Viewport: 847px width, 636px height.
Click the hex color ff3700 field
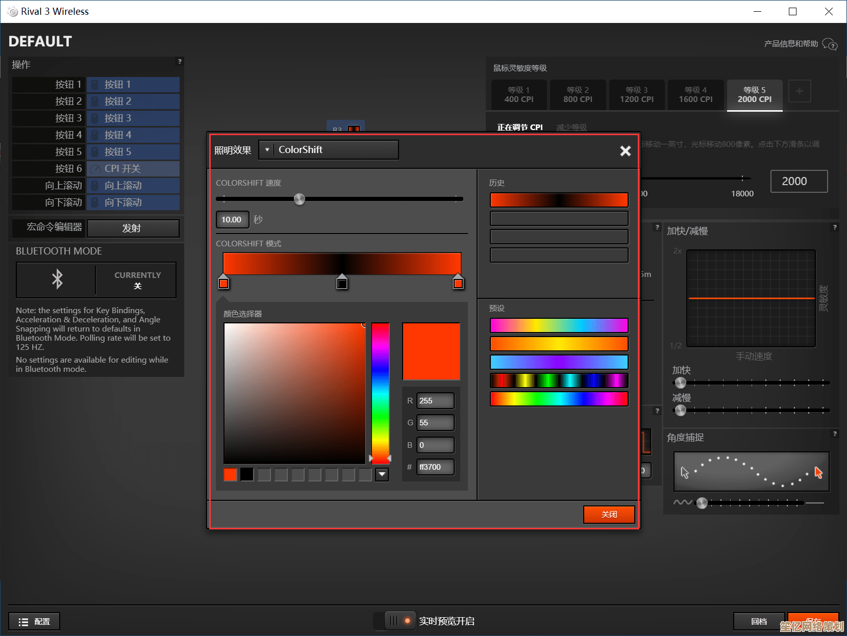[435, 467]
